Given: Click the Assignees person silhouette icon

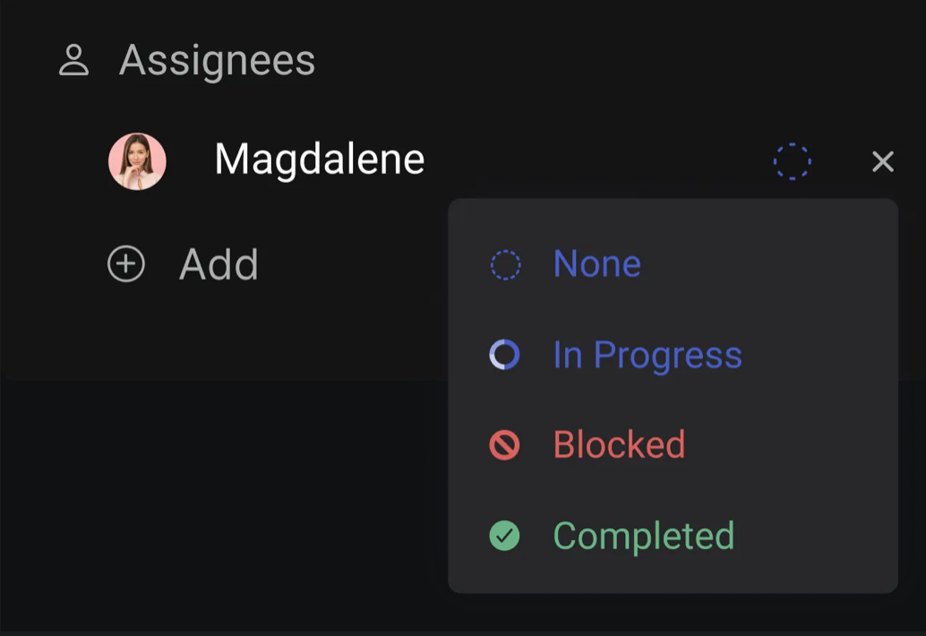Looking at the screenshot, I should (73, 60).
